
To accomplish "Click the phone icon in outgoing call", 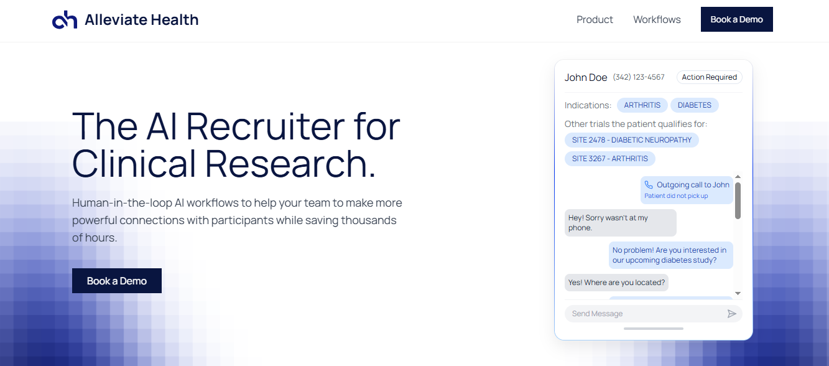I will click(649, 185).
